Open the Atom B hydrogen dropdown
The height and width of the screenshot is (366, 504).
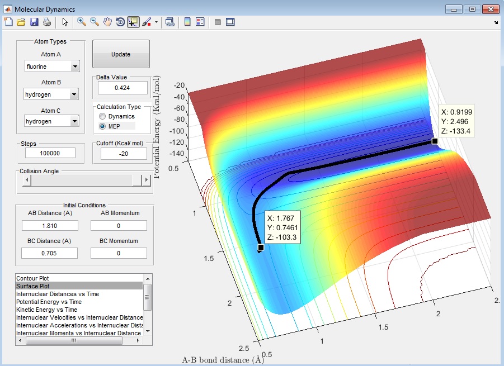pyautogui.click(x=76, y=95)
